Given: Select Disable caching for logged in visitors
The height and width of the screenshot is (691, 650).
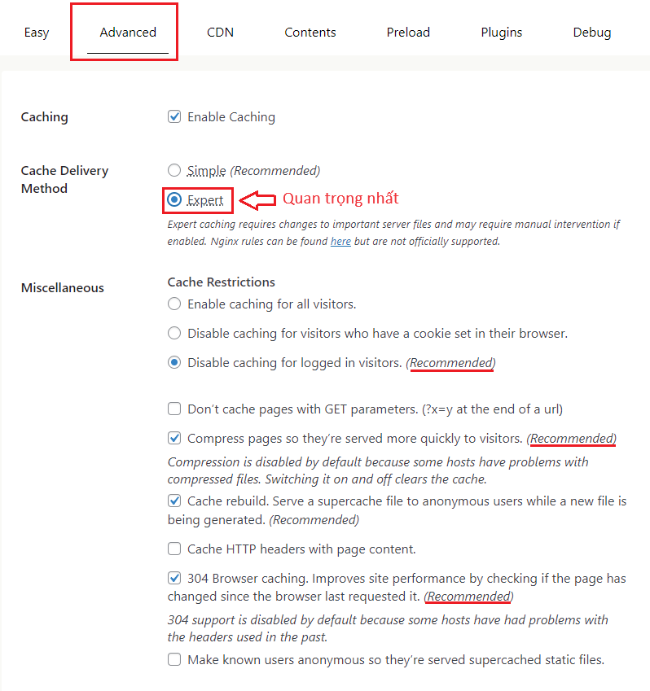Looking at the screenshot, I should 174,363.
